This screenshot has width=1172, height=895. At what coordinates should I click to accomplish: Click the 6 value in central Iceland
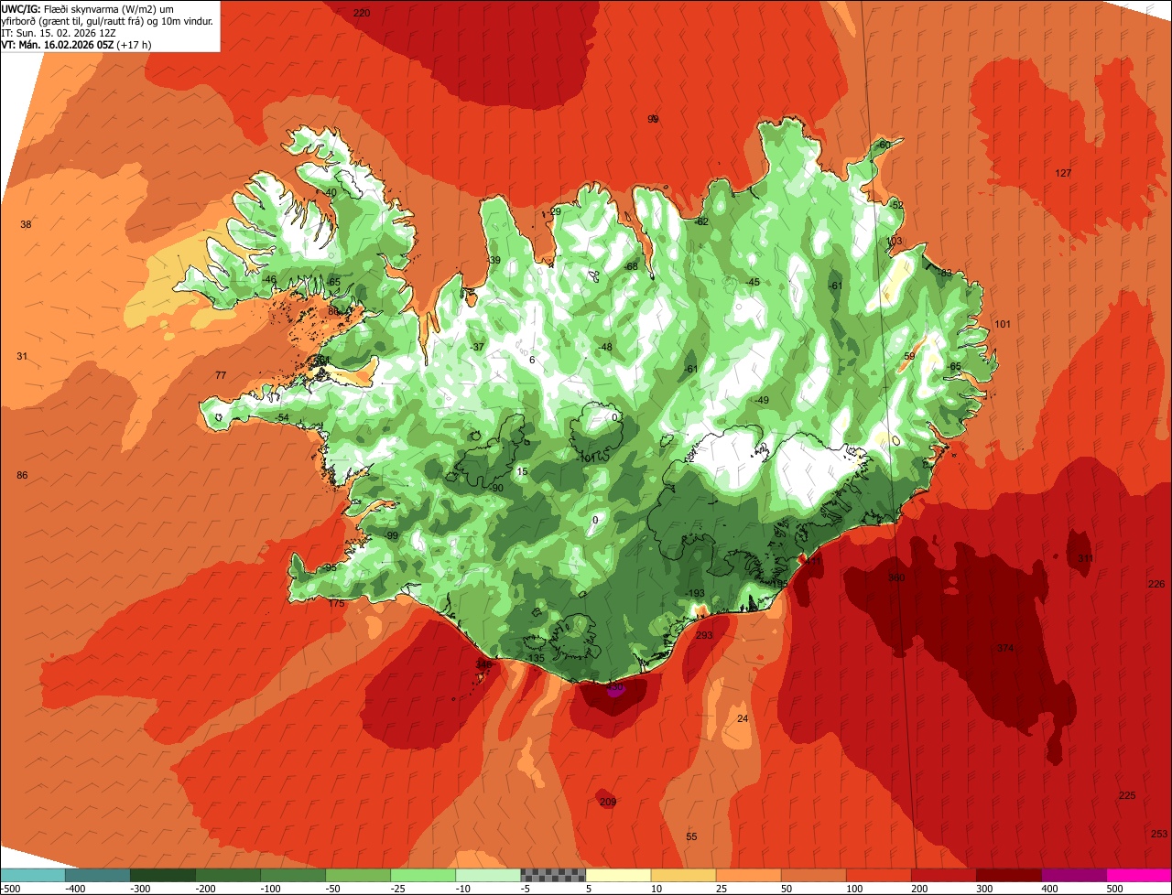pos(532,361)
